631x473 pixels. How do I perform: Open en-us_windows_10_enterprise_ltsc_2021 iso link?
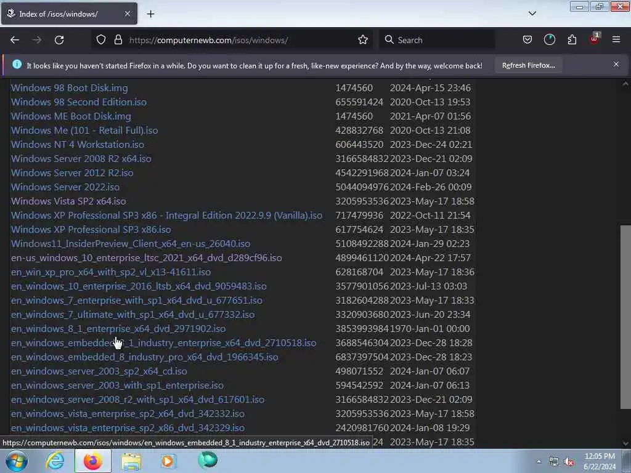click(147, 258)
